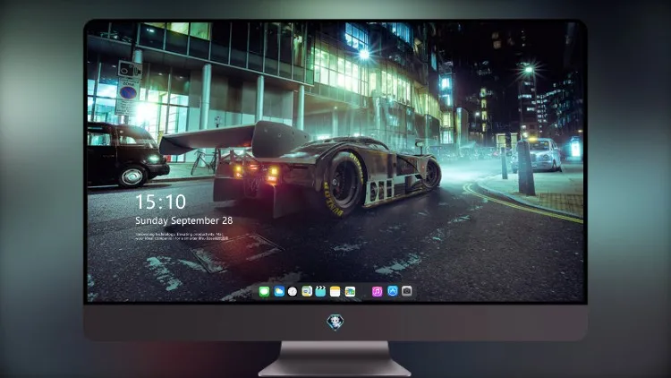This screenshot has height=378, width=671.
Task: Click the date text Sunday September 28
Action: coord(184,220)
